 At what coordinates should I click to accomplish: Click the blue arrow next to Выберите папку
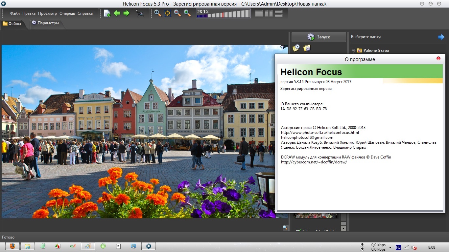pos(441,37)
